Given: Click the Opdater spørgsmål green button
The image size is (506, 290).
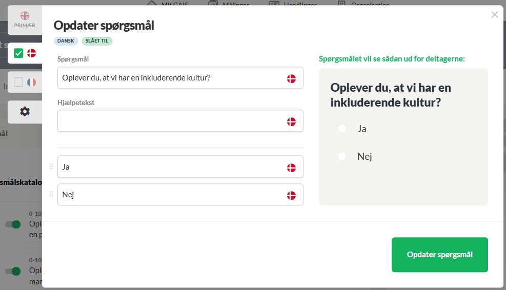Looking at the screenshot, I should 439,255.
